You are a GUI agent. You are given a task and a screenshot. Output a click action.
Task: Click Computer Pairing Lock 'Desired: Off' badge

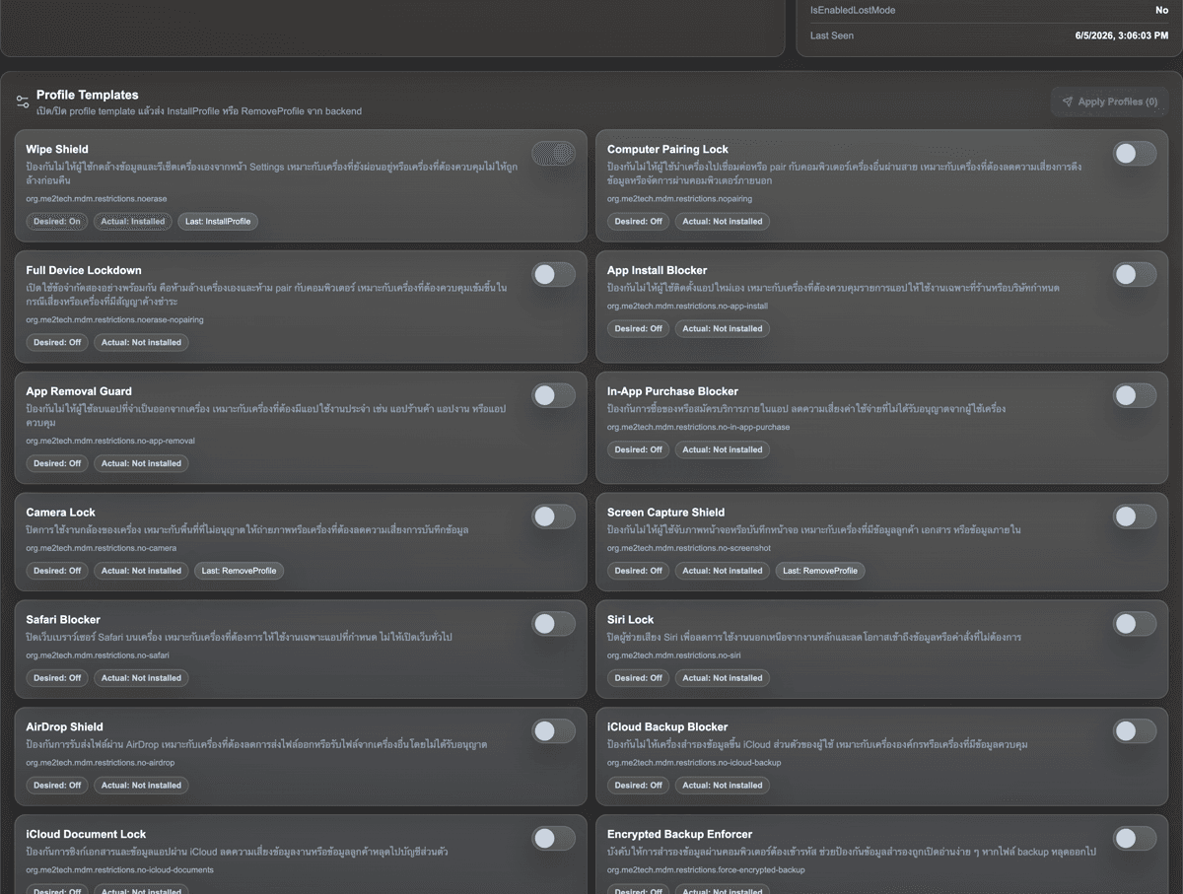639,222
